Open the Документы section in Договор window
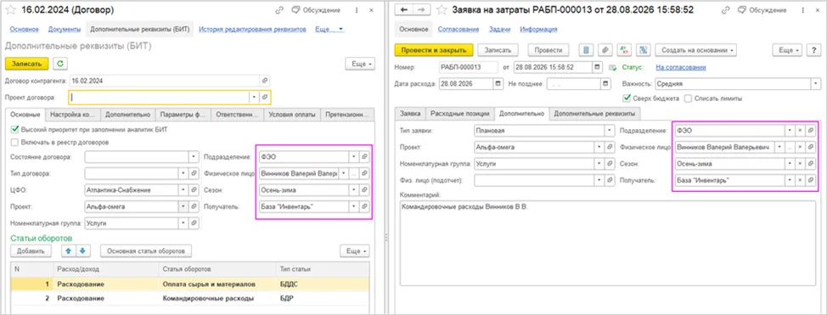 (65, 30)
